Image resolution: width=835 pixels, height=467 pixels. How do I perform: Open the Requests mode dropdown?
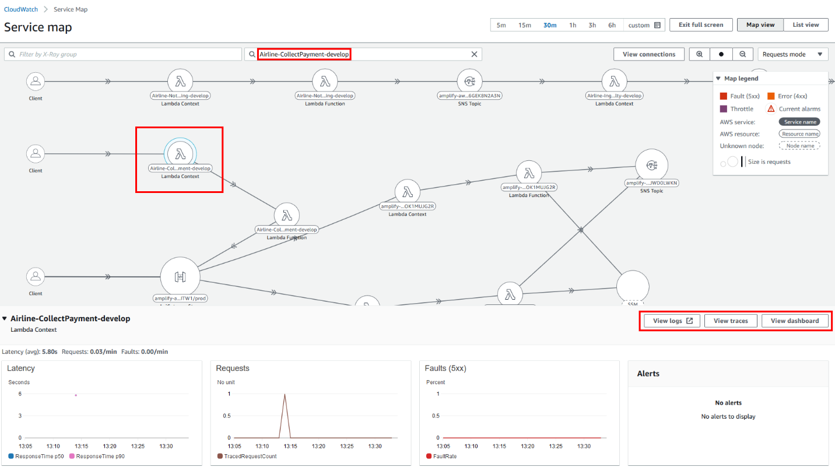(793, 54)
